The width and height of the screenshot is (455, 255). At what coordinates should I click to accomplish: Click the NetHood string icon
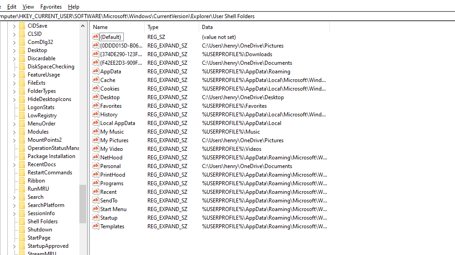(x=95, y=157)
